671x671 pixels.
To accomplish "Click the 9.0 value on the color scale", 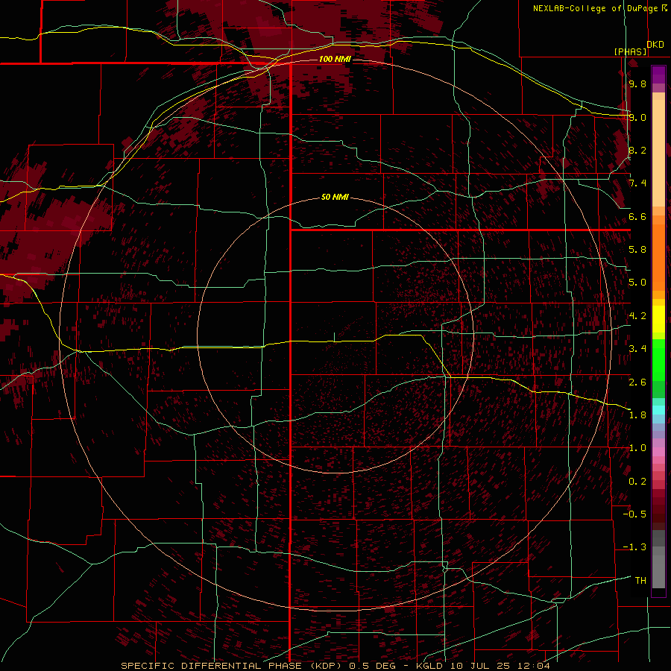I will [637, 117].
